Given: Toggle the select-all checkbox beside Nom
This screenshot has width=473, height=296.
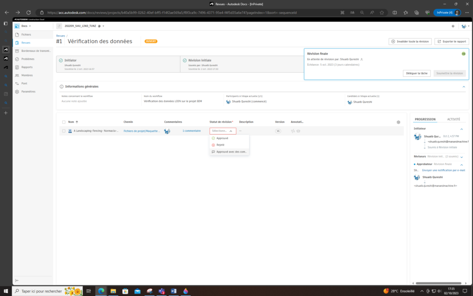Looking at the screenshot, I should pos(64,122).
